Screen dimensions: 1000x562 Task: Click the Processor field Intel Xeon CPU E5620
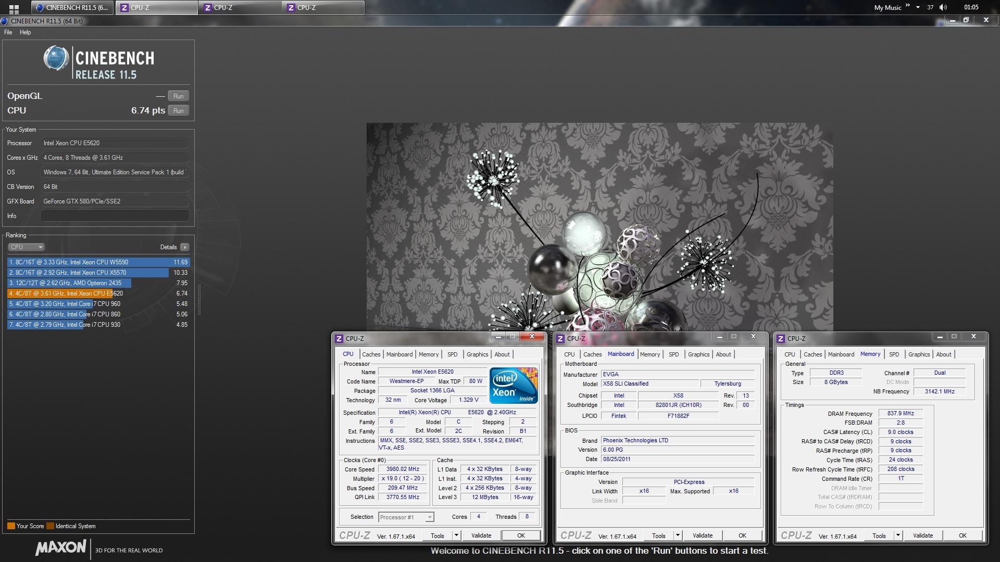(115, 143)
